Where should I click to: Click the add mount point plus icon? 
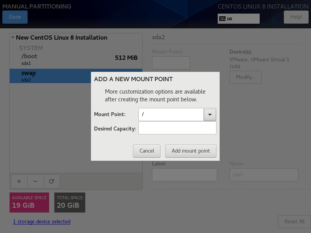pyautogui.click(x=19, y=181)
